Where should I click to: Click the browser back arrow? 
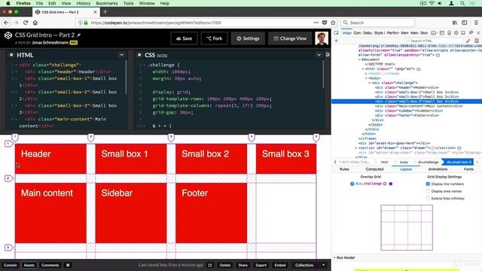tap(7, 23)
